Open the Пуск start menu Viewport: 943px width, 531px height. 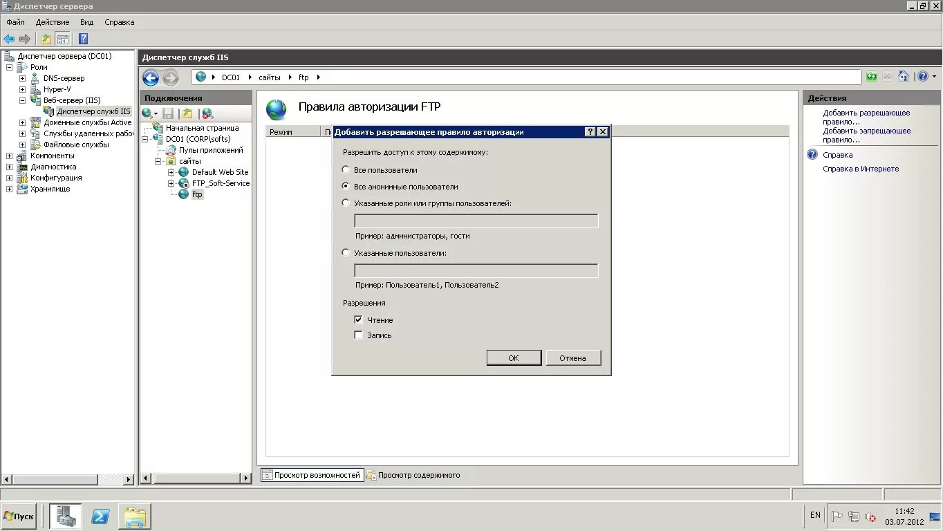pyautogui.click(x=19, y=516)
